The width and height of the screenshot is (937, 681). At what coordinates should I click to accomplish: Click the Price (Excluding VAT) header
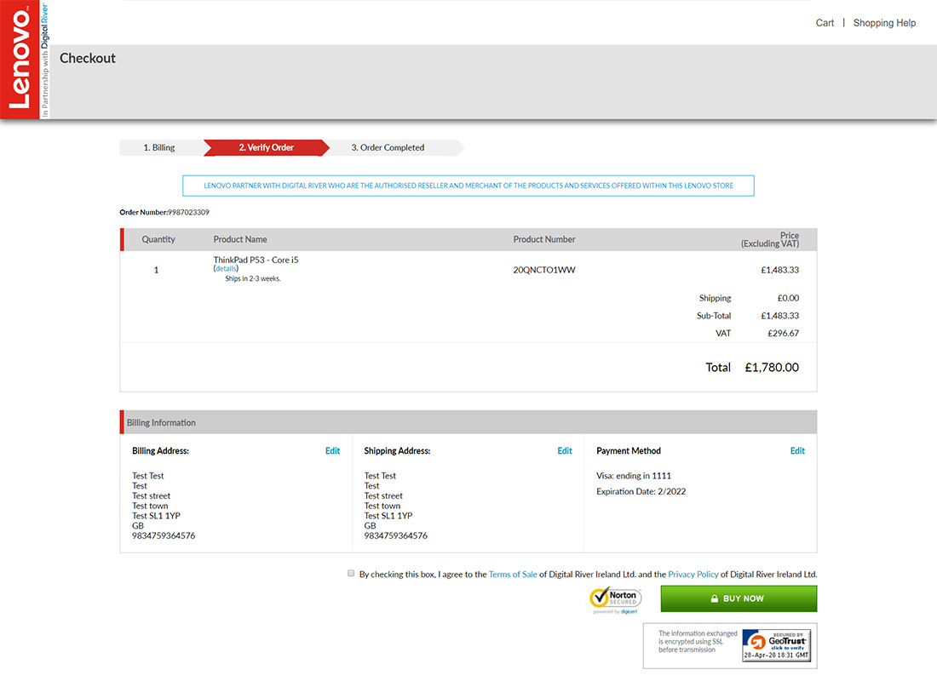(770, 239)
